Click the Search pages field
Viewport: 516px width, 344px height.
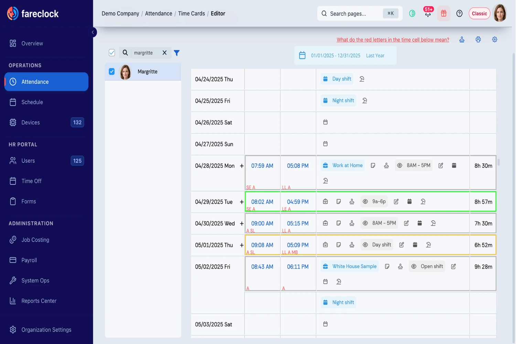click(359, 13)
